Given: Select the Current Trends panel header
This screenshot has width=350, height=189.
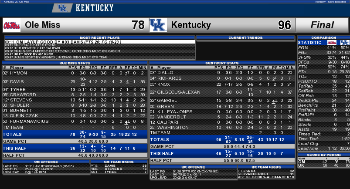Looking at the screenshot, I should coord(245,38).
